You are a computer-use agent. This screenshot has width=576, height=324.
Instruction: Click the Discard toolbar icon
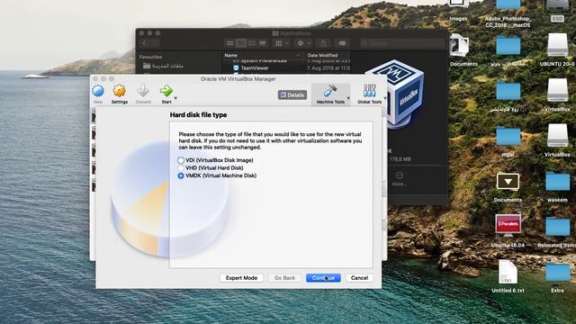143,91
